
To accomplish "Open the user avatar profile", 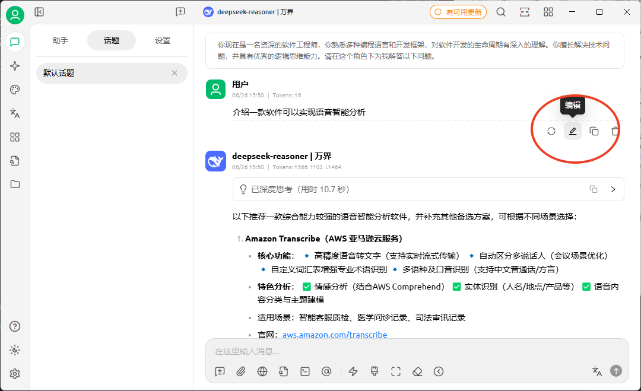I will coord(15,15).
